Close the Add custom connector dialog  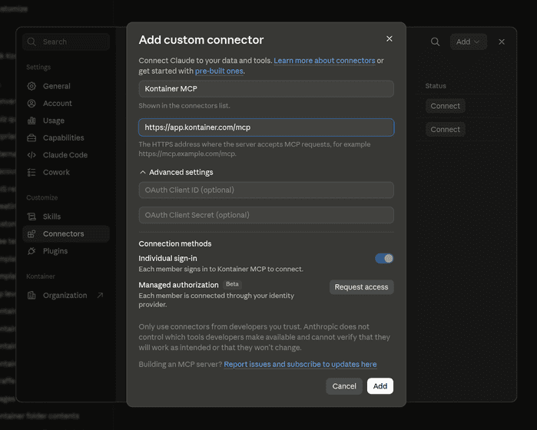pos(389,38)
